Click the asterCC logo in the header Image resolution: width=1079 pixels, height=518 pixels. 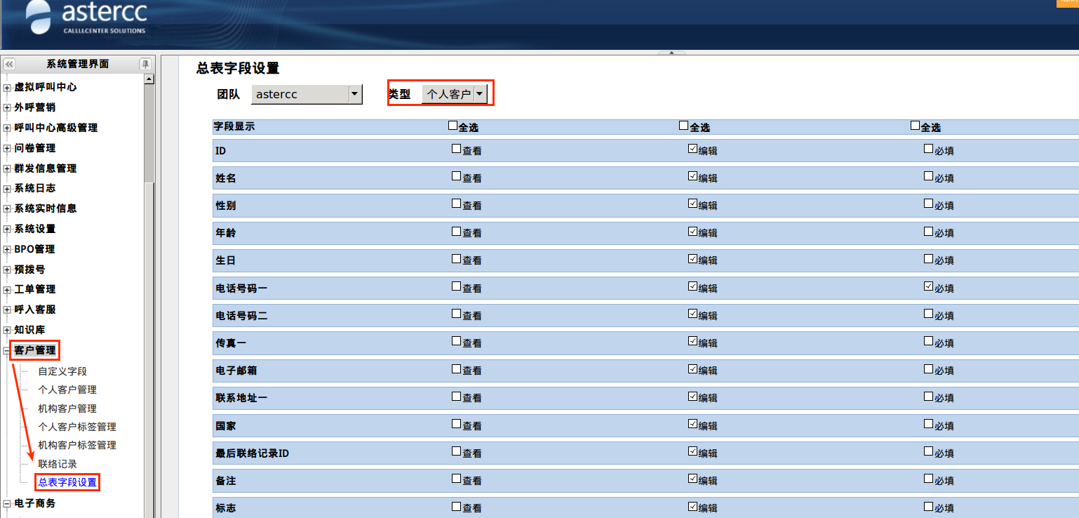pyautogui.click(x=87, y=19)
